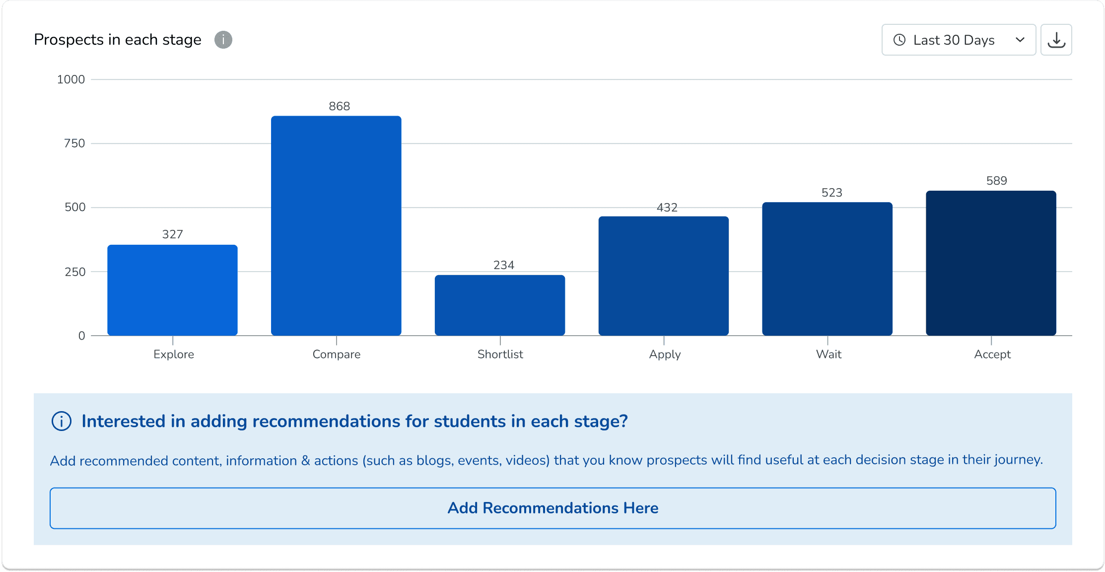The width and height of the screenshot is (1105, 572).
Task: Click the Prospects in each stage title
Action: coord(118,40)
